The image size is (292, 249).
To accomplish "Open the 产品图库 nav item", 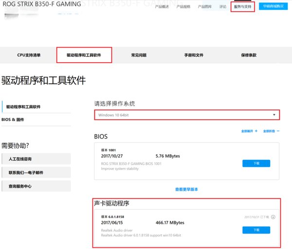I will 204,7.
